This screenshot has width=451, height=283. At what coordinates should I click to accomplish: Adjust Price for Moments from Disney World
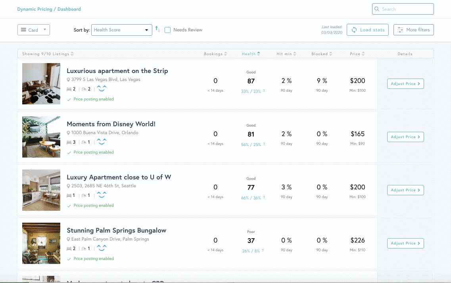pos(405,137)
